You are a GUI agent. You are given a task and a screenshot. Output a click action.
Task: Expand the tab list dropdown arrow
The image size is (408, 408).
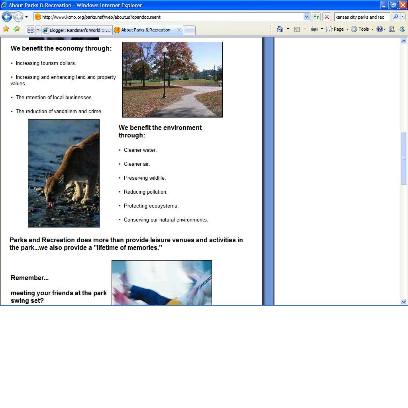coord(38,30)
